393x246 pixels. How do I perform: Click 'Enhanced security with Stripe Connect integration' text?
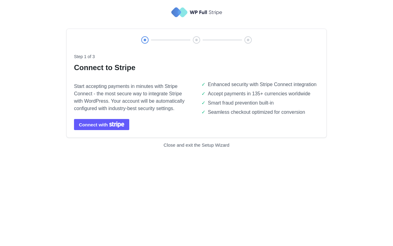[262, 85]
